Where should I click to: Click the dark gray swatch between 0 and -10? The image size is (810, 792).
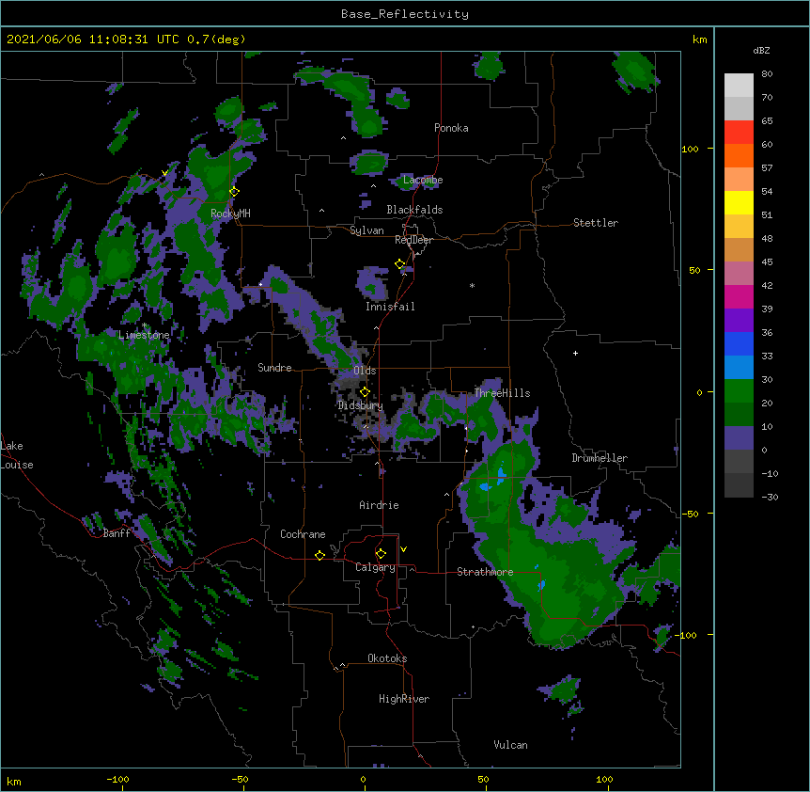pyautogui.click(x=739, y=462)
